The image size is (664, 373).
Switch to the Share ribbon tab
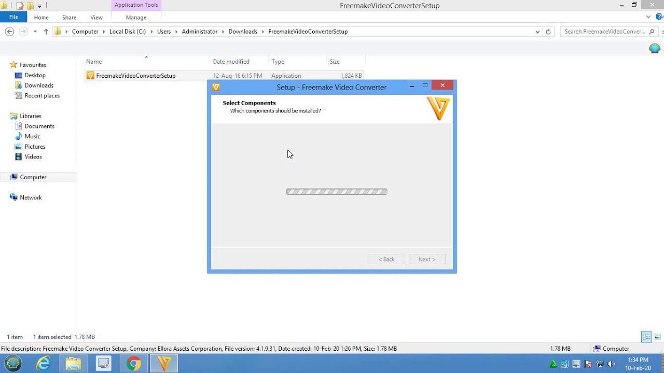pyautogui.click(x=69, y=18)
